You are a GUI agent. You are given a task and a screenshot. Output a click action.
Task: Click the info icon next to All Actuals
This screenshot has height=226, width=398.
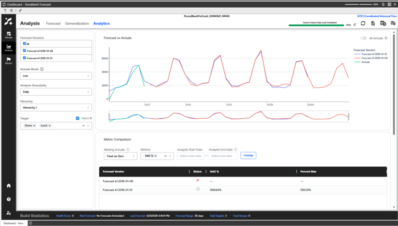coord(386,38)
